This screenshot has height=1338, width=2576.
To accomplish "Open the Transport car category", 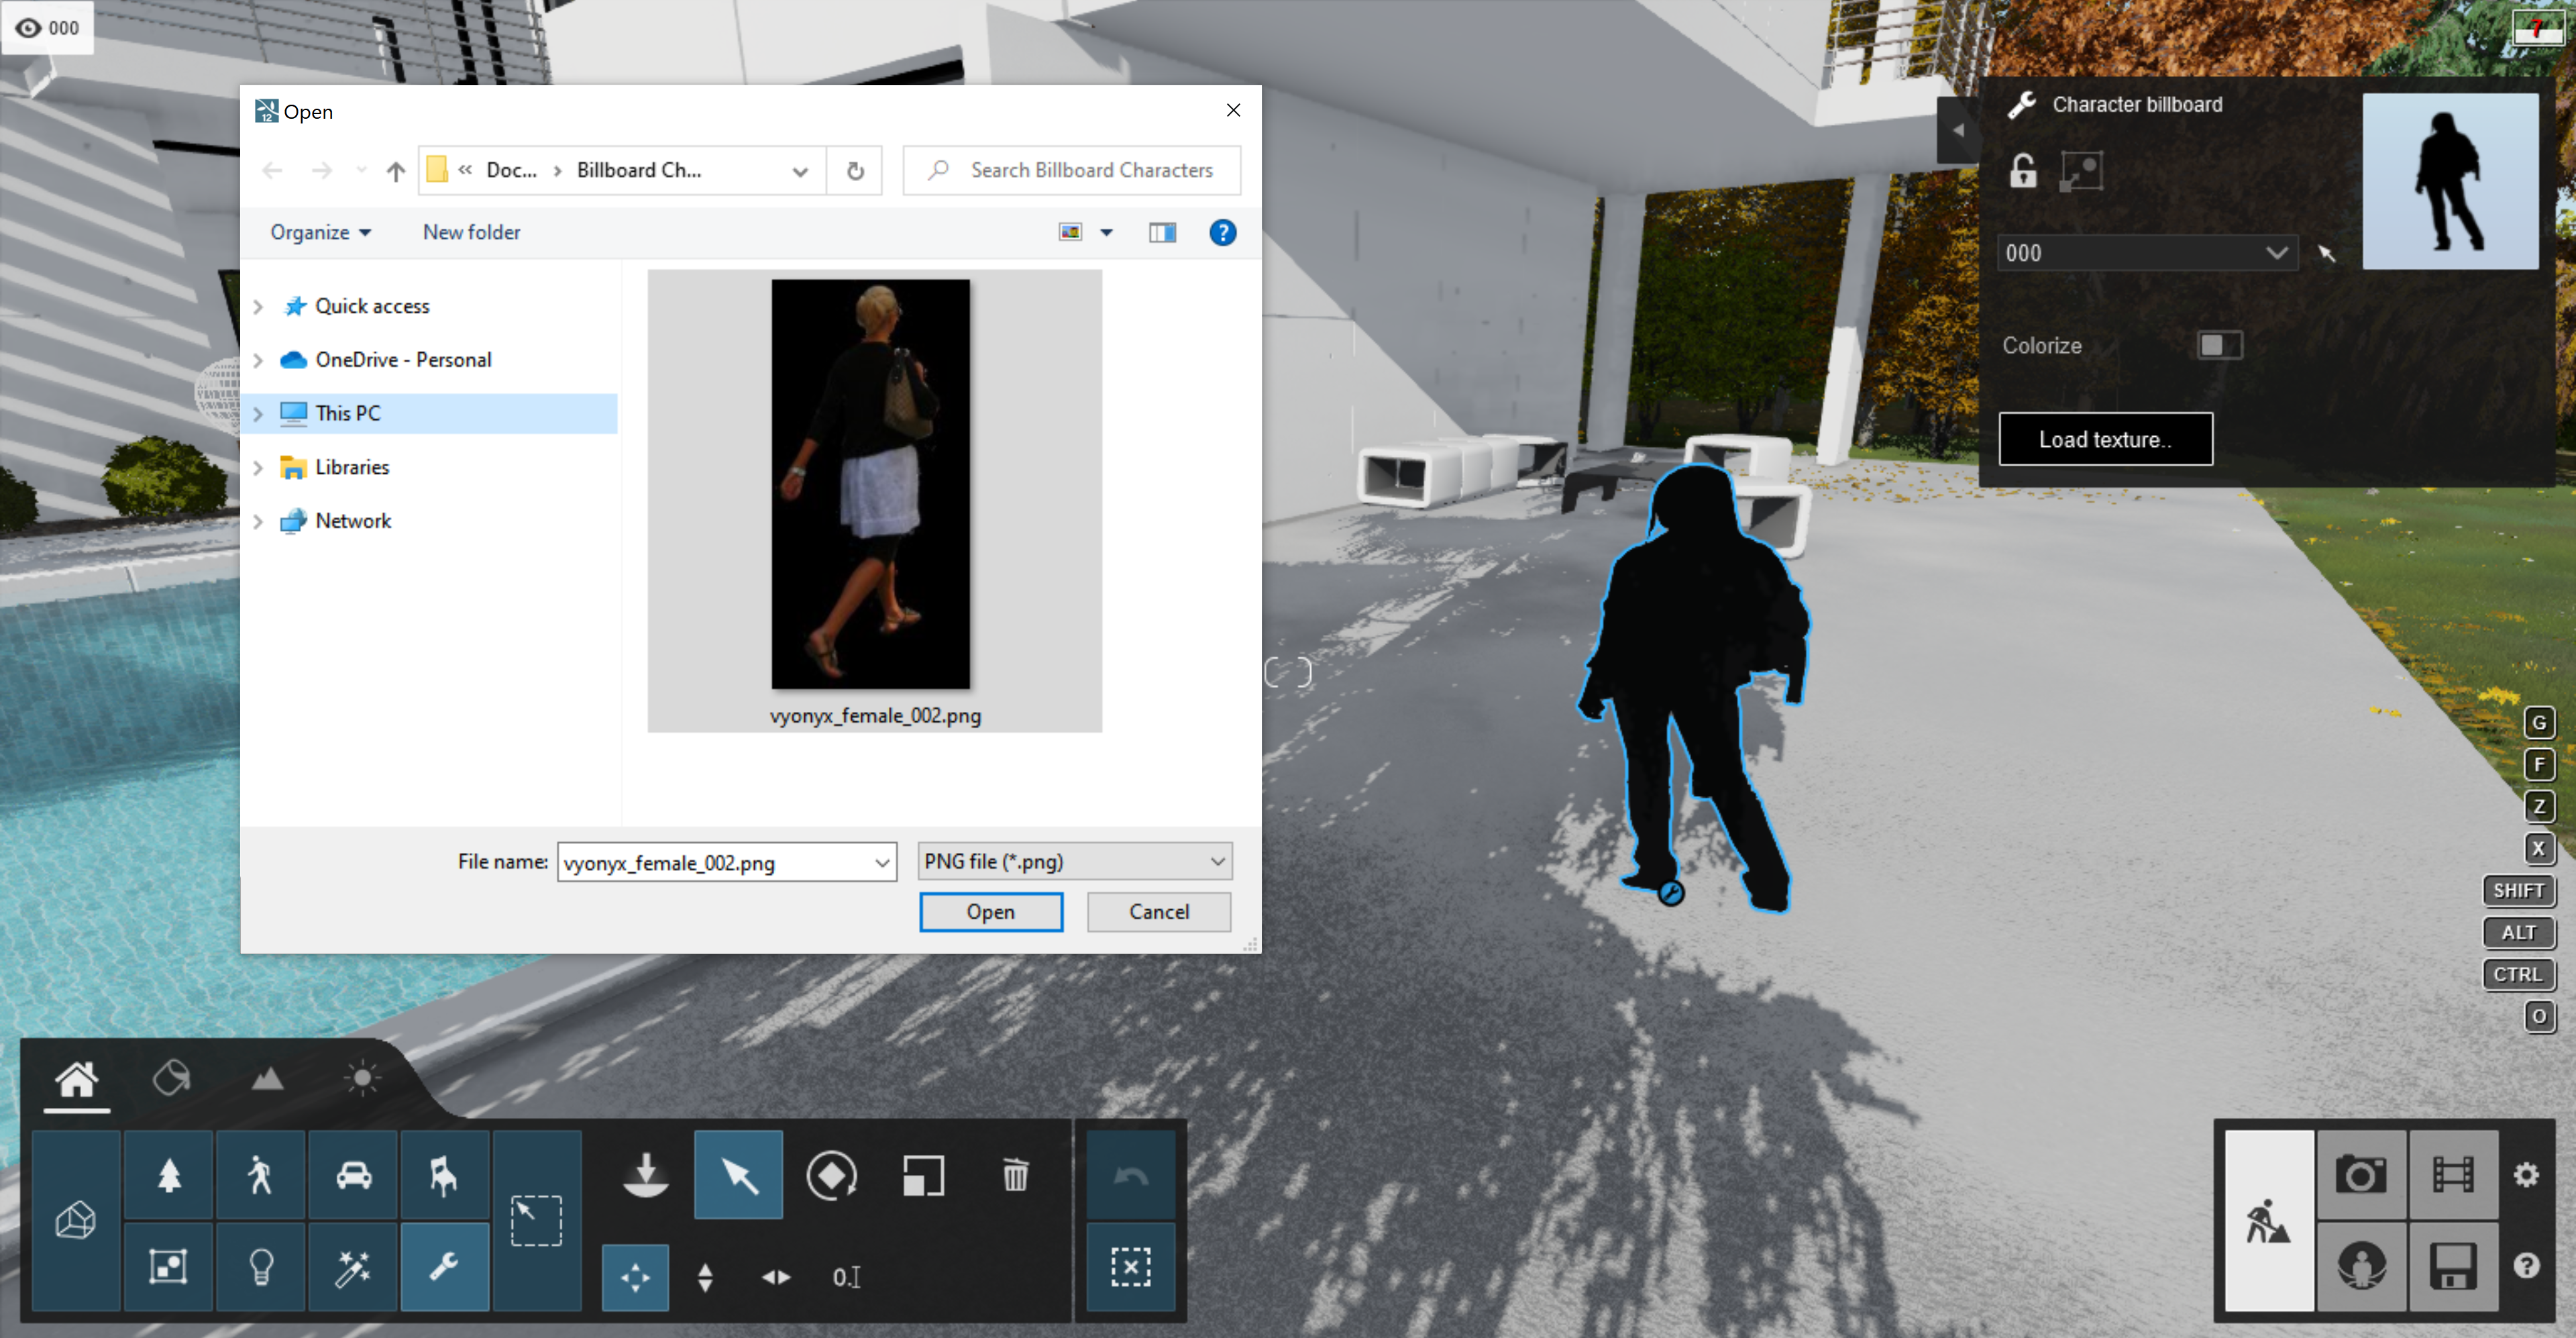I will click(x=353, y=1175).
